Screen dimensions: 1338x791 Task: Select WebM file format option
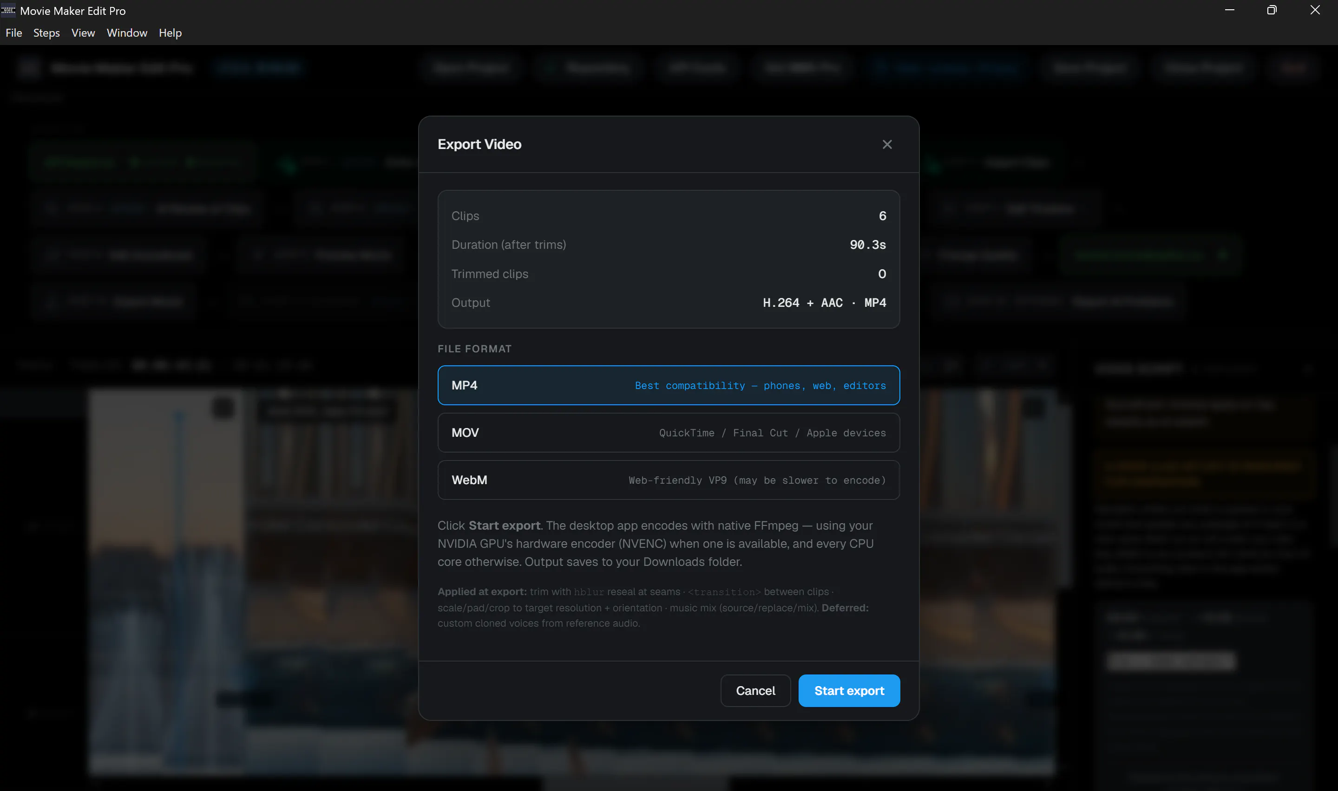tap(669, 480)
